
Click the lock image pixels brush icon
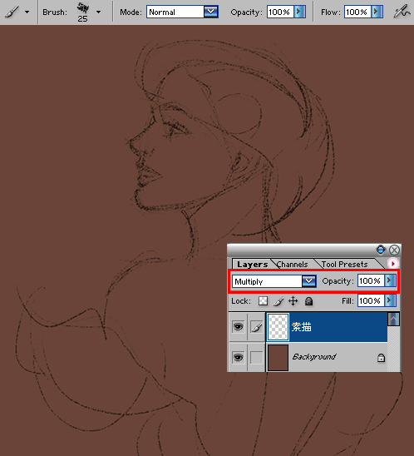click(x=278, y=301)
